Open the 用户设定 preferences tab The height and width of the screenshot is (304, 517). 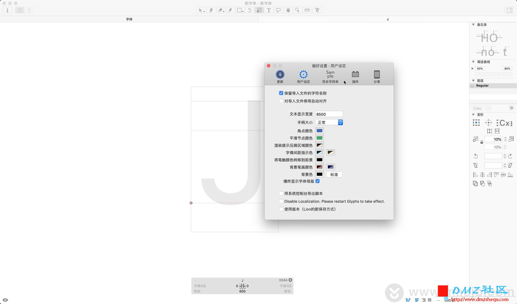[x=303, y=77]
